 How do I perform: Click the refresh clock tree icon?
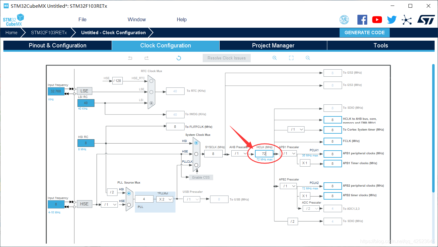point(179,58)
